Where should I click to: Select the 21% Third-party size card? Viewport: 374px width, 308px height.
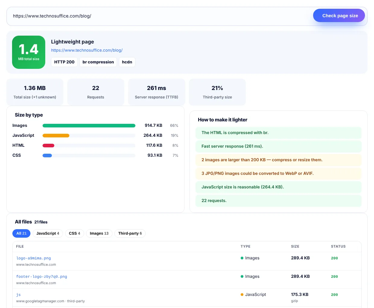(x=217, y=92)
